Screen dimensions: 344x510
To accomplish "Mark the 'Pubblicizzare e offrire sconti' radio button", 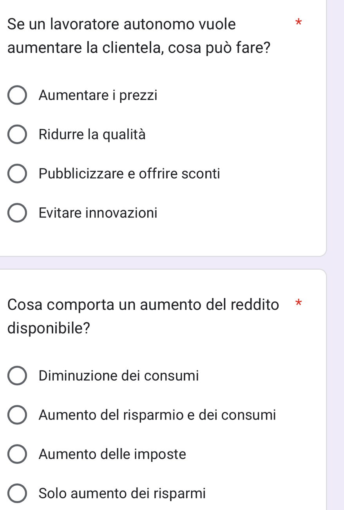I will tap(17, 174).
